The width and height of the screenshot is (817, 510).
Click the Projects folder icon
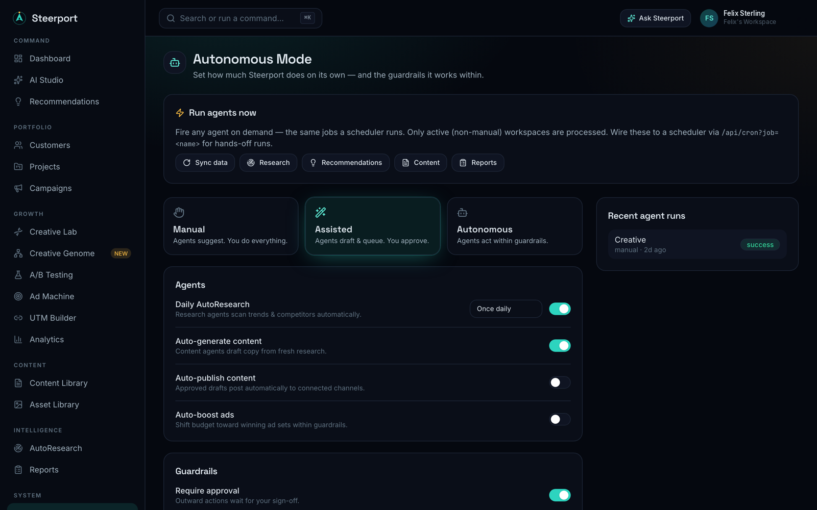point(18,167)
